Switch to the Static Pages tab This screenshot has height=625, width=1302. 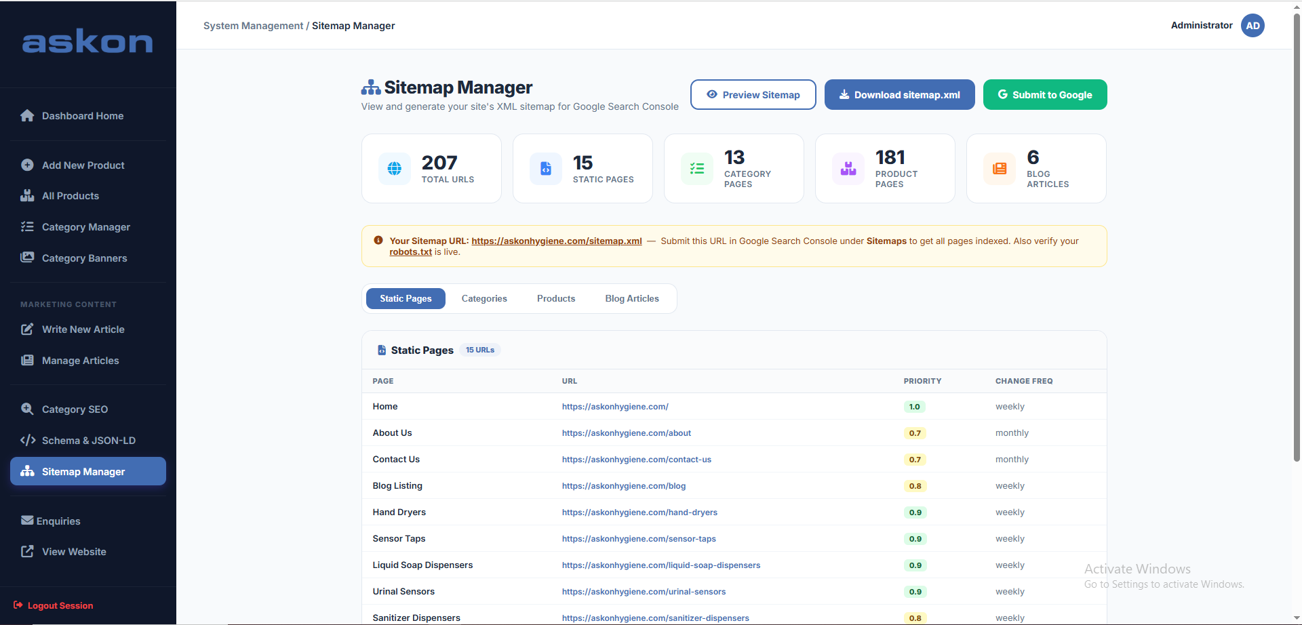[406, 298]
